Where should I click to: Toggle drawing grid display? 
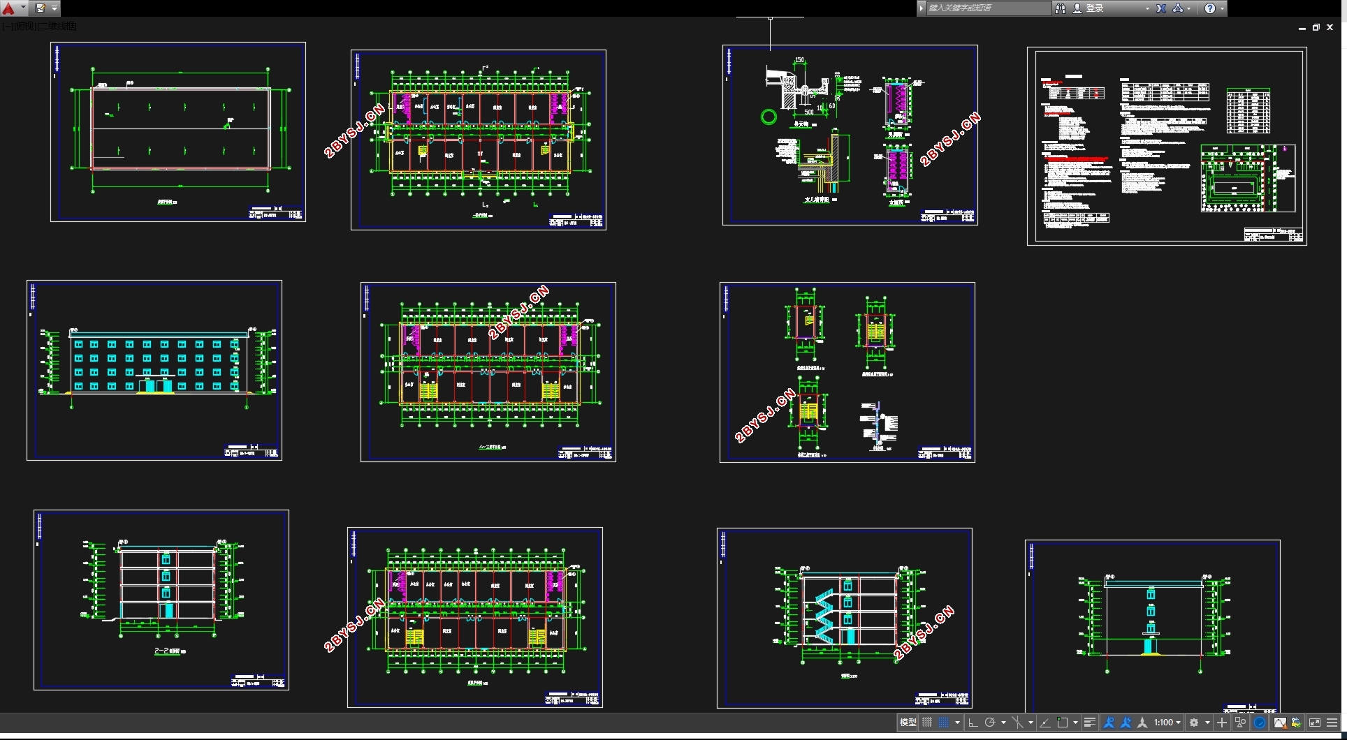[927, 723]
